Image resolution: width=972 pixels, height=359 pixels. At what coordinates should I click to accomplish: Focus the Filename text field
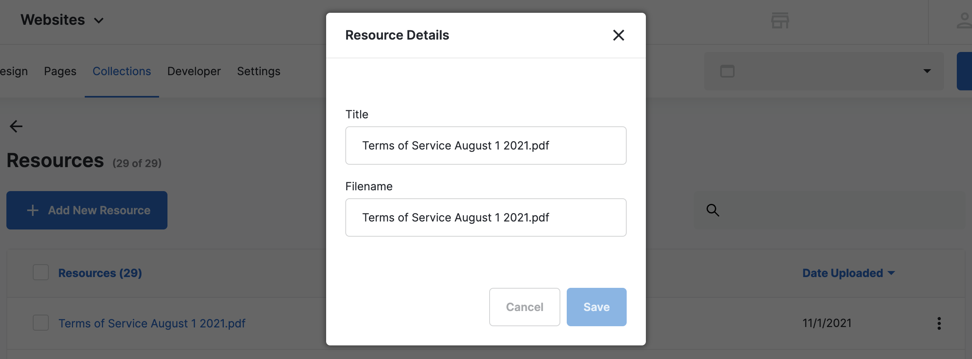(x=486, y=217)
